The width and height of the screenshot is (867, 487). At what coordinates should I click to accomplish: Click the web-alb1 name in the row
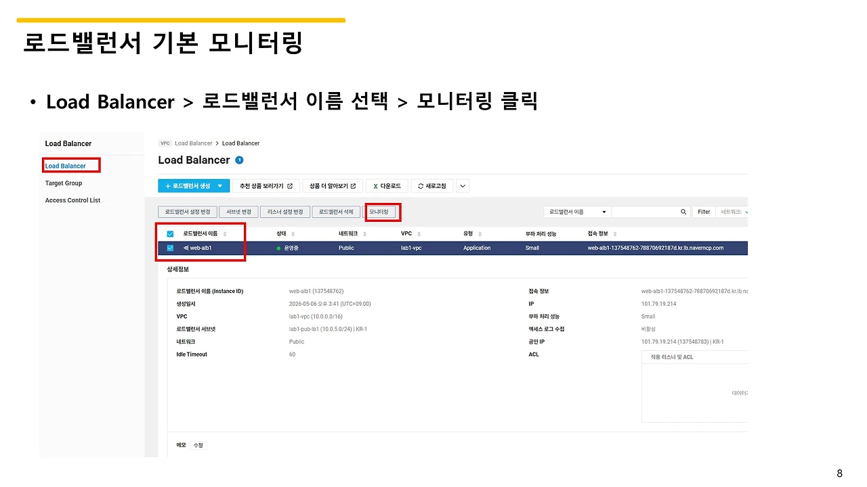point(200,248)
